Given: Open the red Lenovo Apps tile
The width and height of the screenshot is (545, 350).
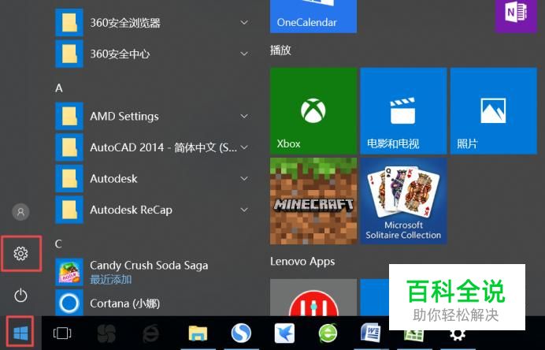Looking at the screenshot, I should [313, 297].
